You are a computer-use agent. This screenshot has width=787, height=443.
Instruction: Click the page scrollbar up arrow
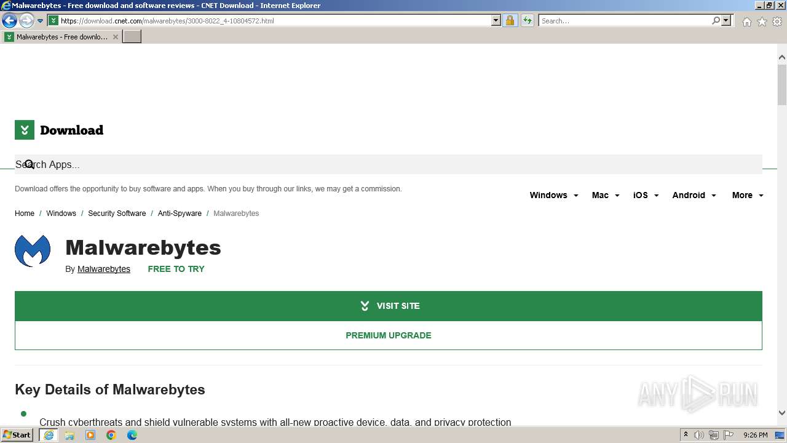[x=782, y=57]
